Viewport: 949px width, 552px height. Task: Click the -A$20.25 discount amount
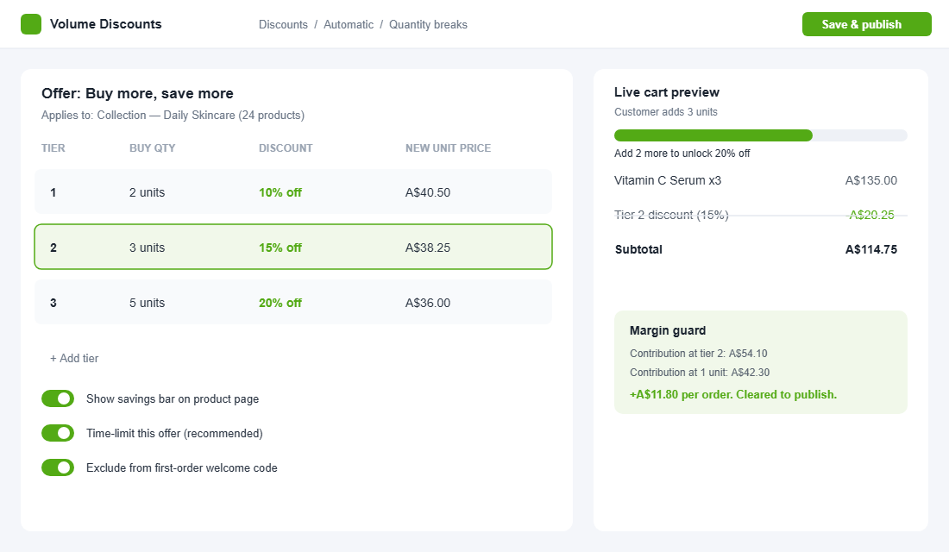871,215
